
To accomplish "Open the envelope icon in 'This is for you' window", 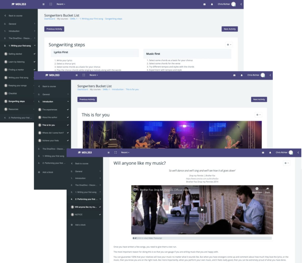I will coord(234,75).
